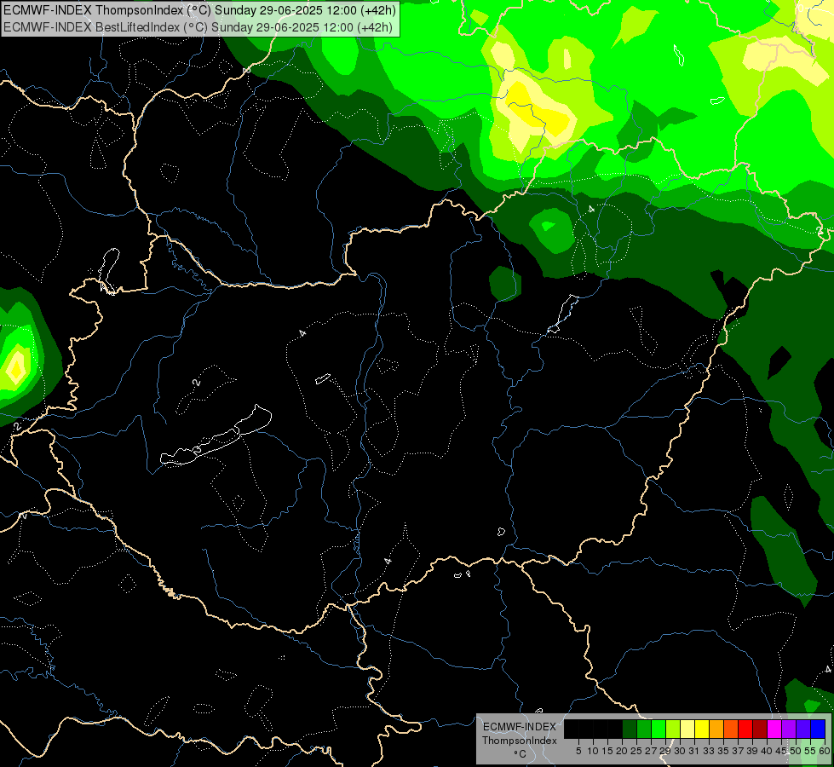Click the legend label 'ECMWF-INDEX'
834x767 pixels.
click(x=520, y=727)
